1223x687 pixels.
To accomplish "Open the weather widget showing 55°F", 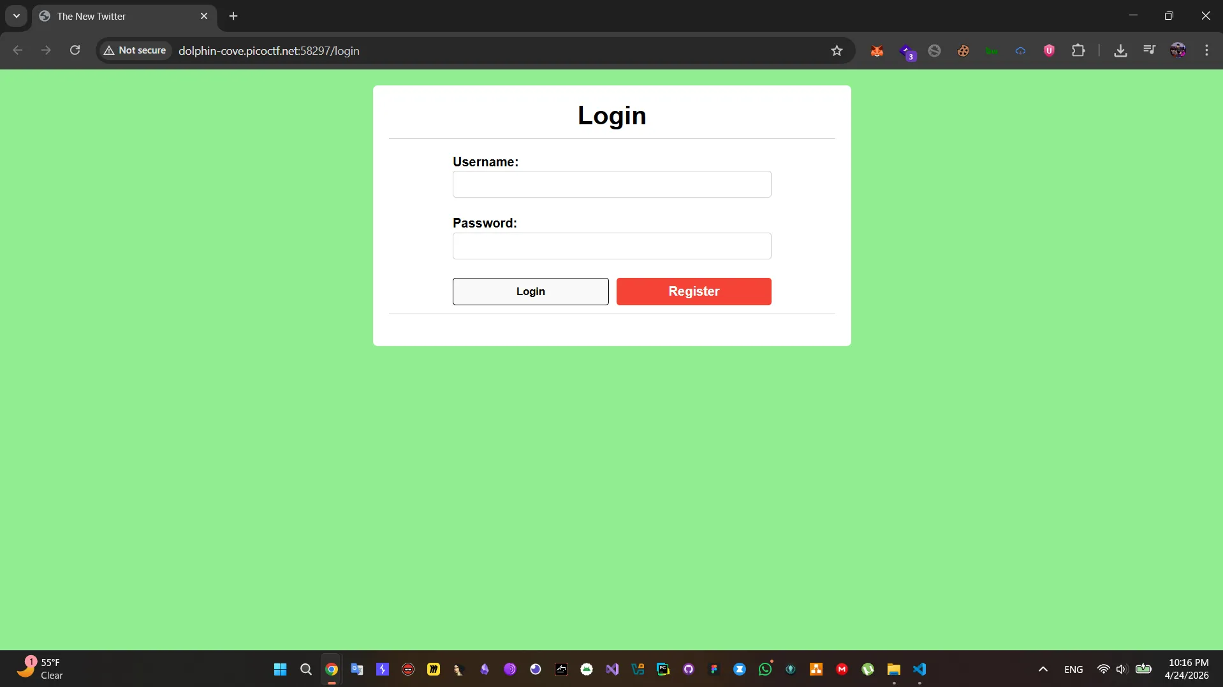I will (40, 669).
